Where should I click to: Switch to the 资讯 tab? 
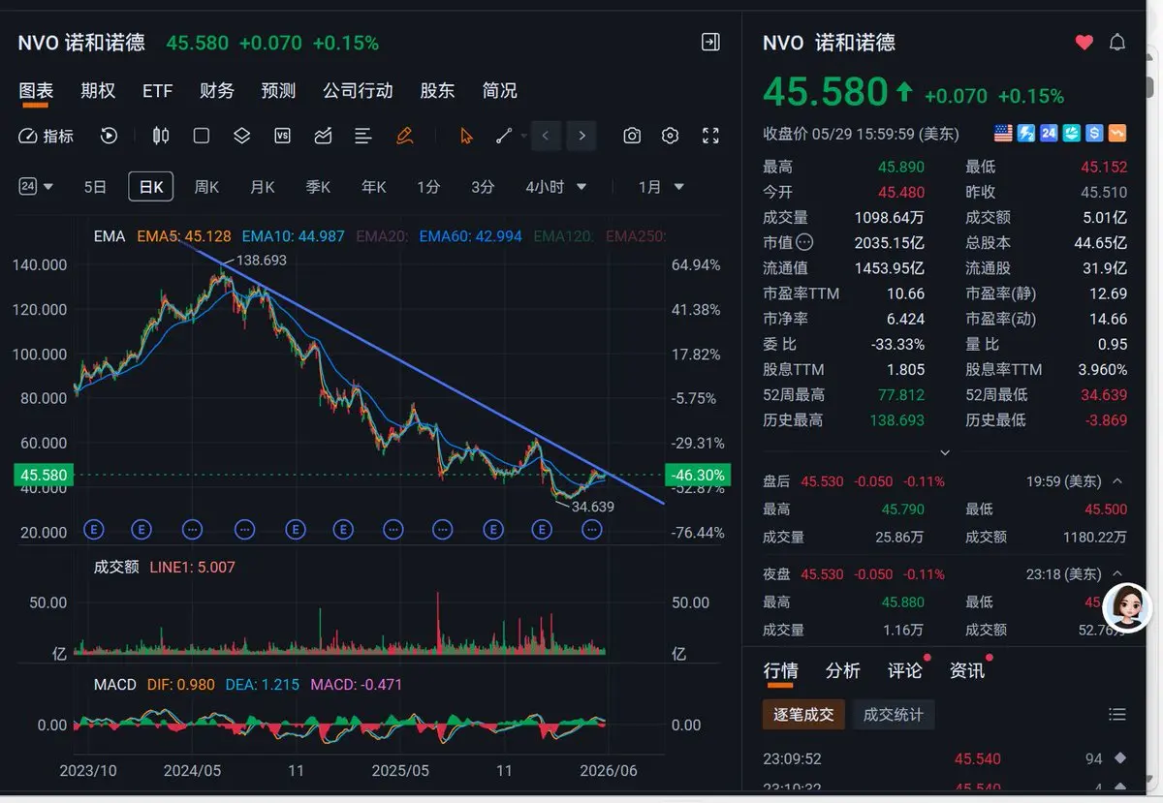pos(966,670)
